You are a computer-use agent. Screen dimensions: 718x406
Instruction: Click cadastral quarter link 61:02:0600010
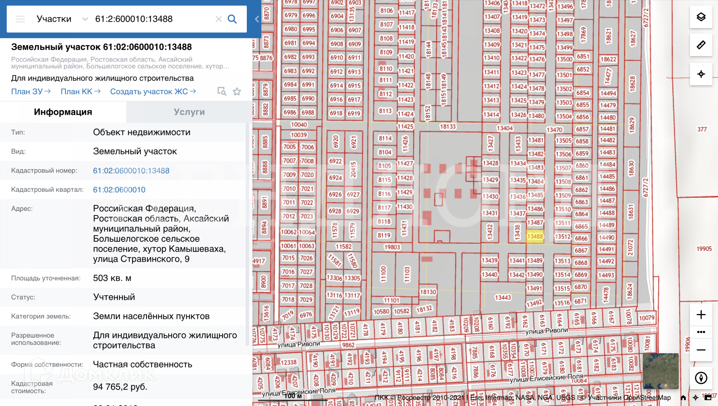[x=119, y=190]
